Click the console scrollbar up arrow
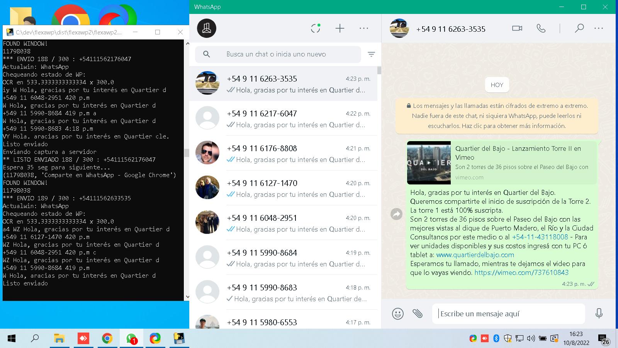This screenshot has height=348, width=618. point(187,44)
